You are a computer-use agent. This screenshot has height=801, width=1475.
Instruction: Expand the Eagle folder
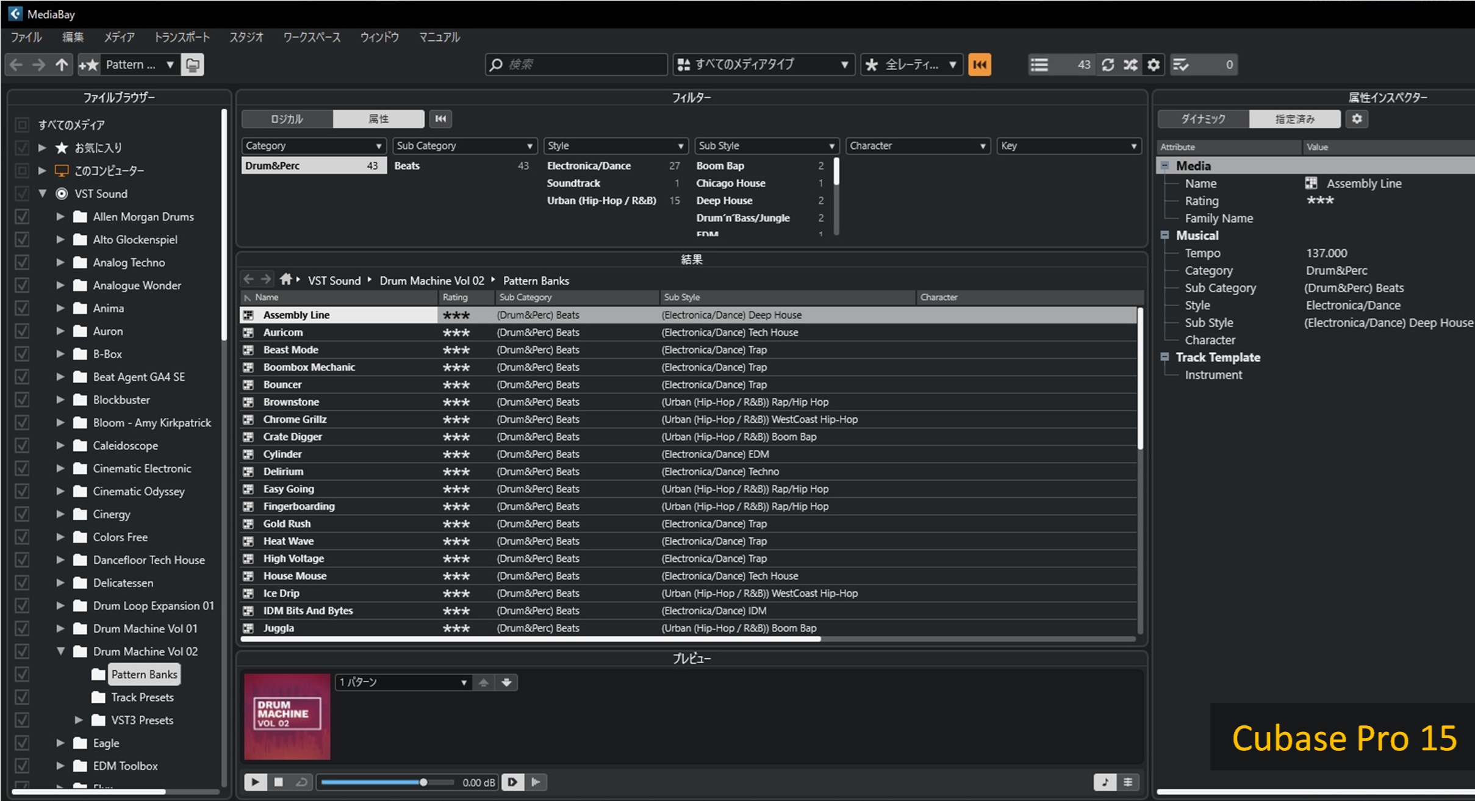(x=60, y=743)
